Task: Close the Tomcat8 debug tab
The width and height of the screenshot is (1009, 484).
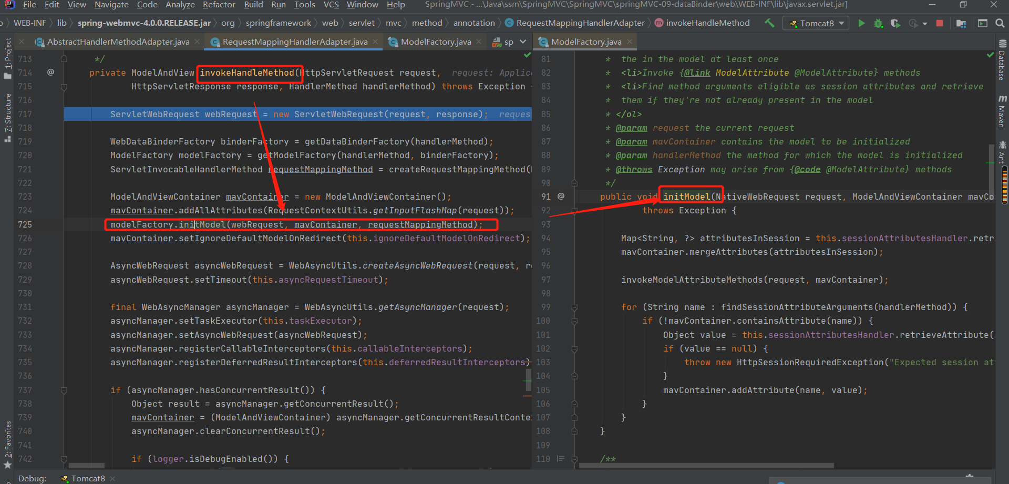Action: coord(112,478)
